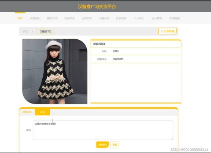Click the star favorite button 点我收藏
This screenshot has height=153, width=211.
(167, 31)
